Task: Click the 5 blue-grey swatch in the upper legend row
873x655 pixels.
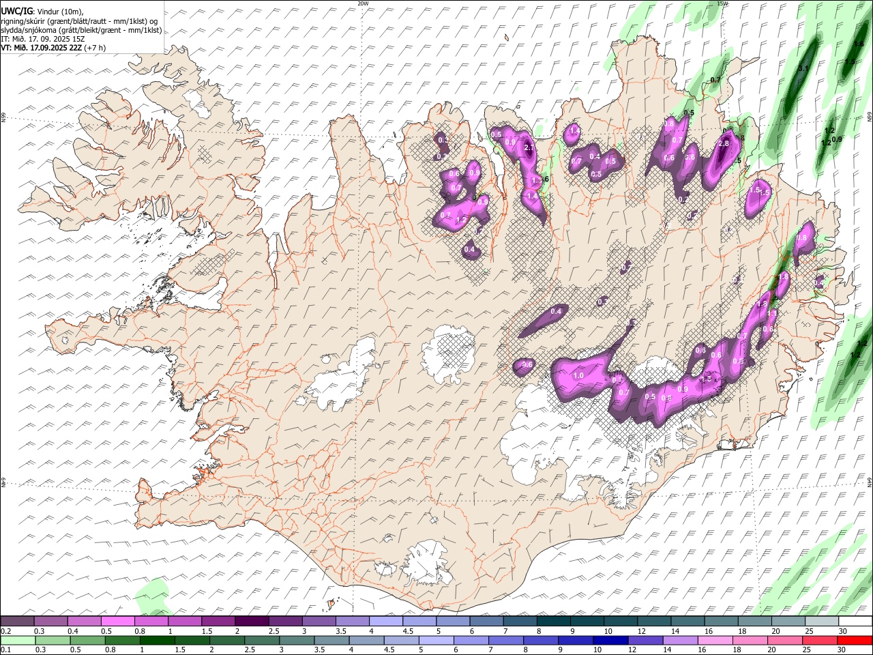Action: 453,621
